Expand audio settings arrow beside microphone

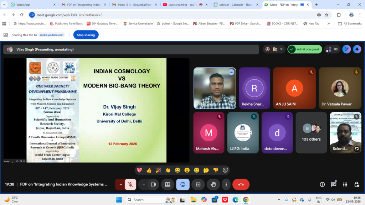120,184
